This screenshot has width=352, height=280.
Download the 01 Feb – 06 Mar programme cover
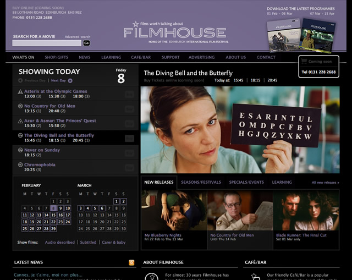click(284, 35)
